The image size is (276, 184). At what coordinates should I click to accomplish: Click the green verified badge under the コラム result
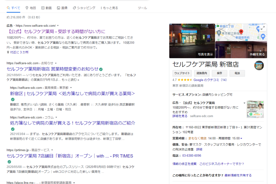click(13, 129)
